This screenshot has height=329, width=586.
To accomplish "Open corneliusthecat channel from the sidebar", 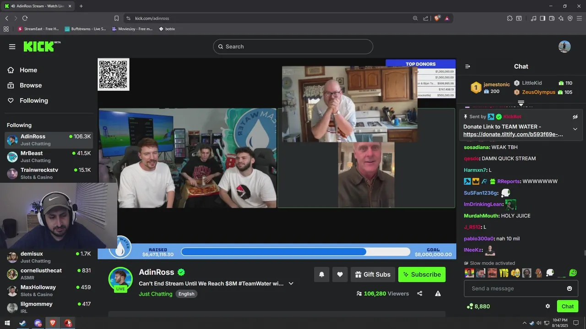I will point(49,274).
